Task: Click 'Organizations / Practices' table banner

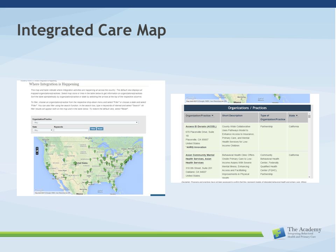Action: point(247,108)
